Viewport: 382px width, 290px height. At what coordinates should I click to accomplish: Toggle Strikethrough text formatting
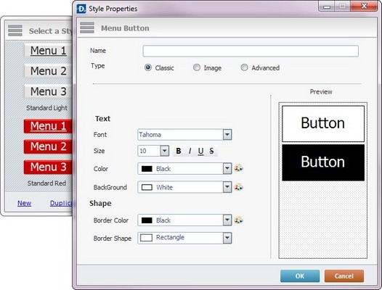coord(211,151)
